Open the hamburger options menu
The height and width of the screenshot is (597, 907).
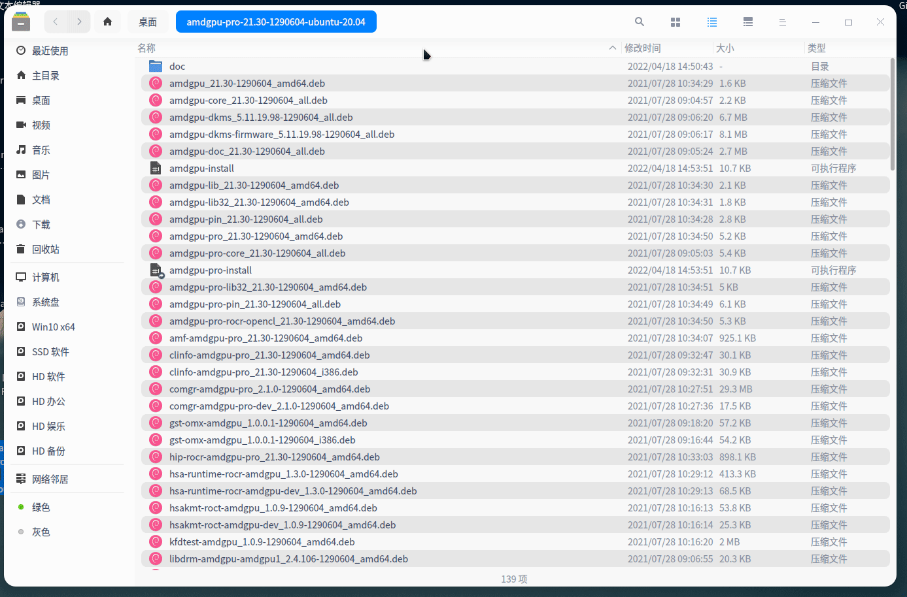(782, 22)
